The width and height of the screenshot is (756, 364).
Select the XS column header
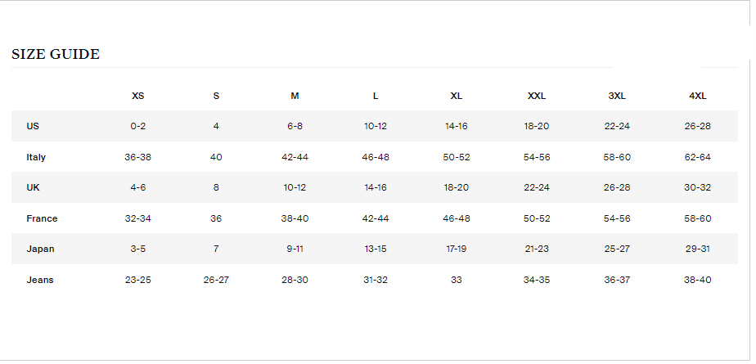pos(137,96)
